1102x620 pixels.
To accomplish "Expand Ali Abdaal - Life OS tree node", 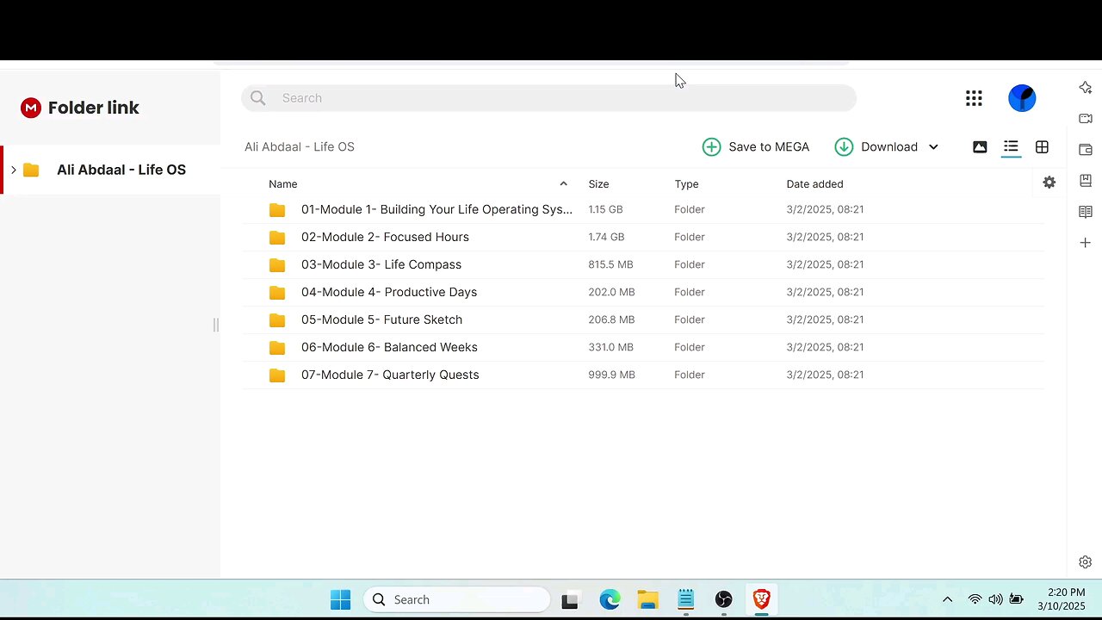I will coord(14,170).
